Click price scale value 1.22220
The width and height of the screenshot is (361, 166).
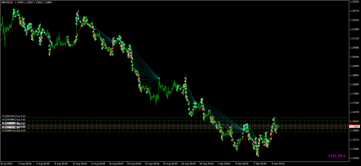coord(355,20)
